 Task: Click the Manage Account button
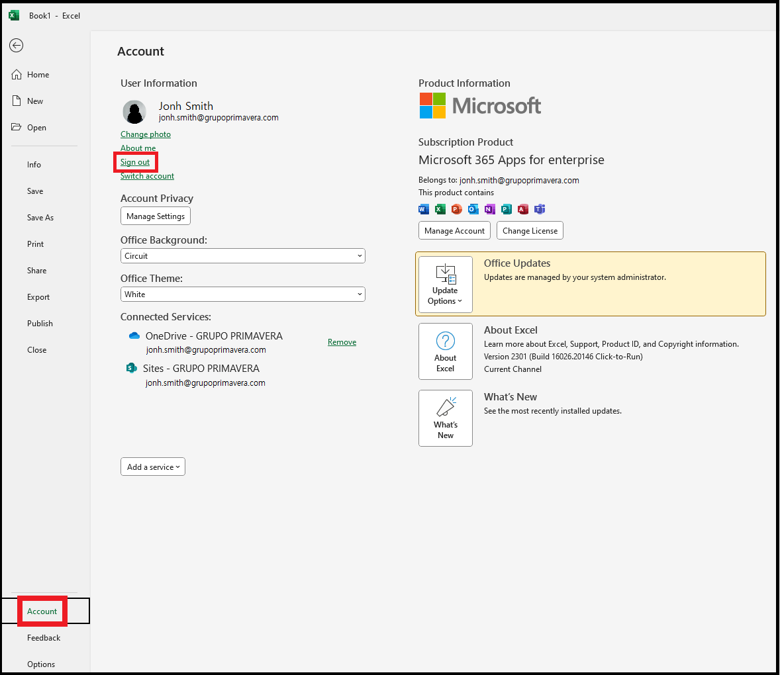(454, 231)
